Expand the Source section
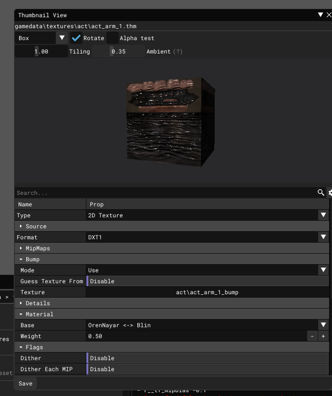 point(172,227)
